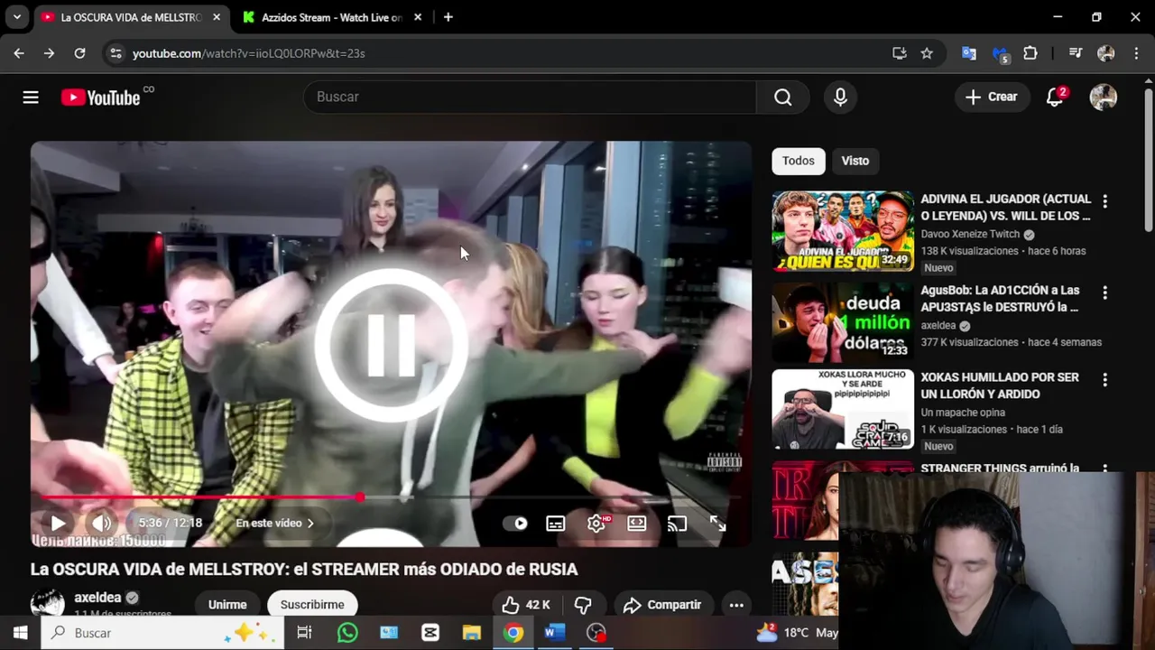The height and width of the screenshot is (650, 1155).
Task: Open 'XOKAS HUMILLADO POR SER UN LLORÓN' title
Action: click(x=1000, y=385)
